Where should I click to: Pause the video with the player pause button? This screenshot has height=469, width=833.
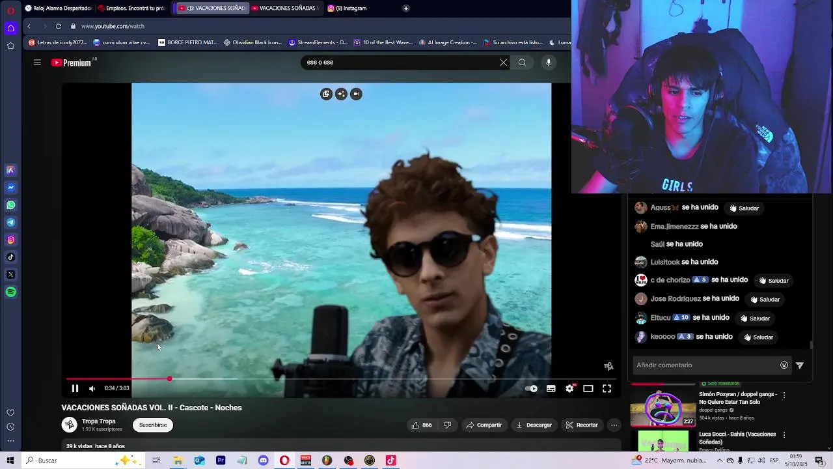(75, 388)
